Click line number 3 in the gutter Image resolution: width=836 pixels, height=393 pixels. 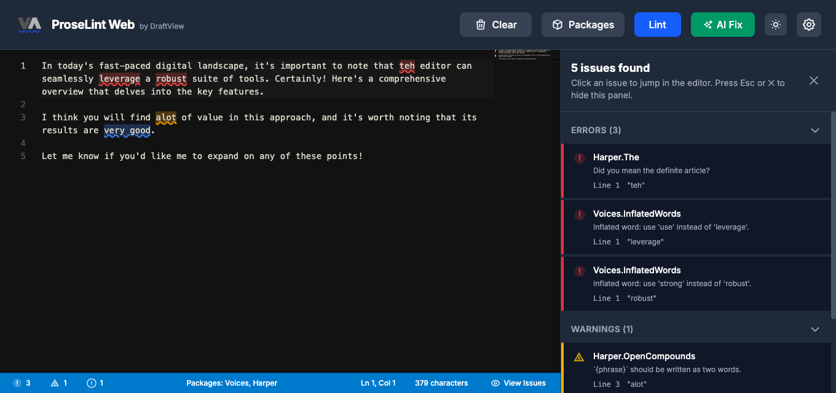23,117
